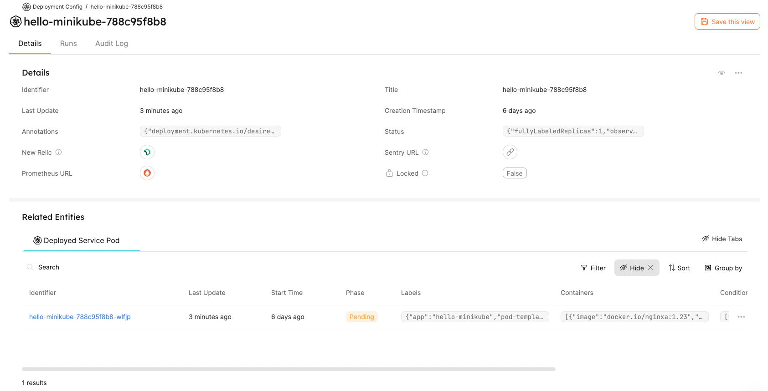Screen dimensions: 768x391
Task: Open pod hello-minikube-788c95f8b8-wlfjp link
Action: [x=80, y=317]
